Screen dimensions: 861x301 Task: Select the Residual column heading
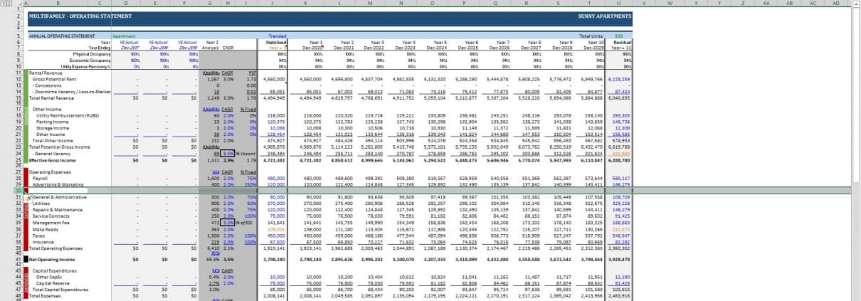[x=621, y=43]
